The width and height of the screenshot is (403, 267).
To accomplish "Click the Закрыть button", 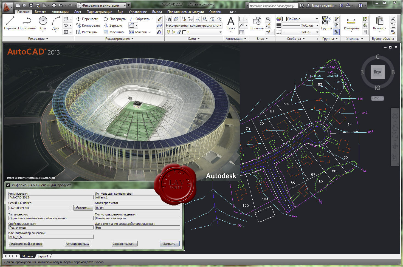I will pos(169,244).
